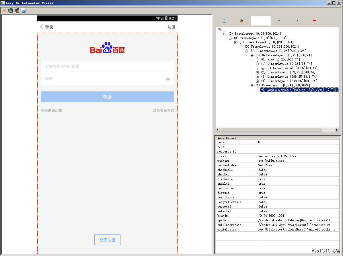Click the 9:21 clock in status bar

tap(172, 18)
